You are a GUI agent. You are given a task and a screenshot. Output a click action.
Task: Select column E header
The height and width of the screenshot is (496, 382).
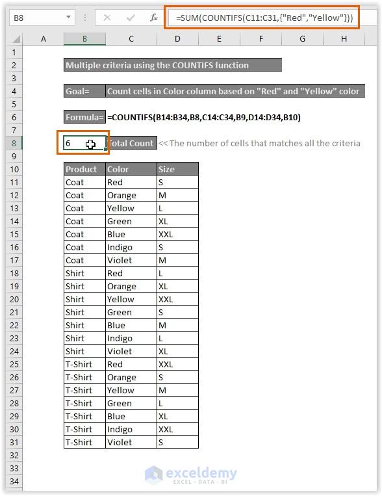(219, 39)
